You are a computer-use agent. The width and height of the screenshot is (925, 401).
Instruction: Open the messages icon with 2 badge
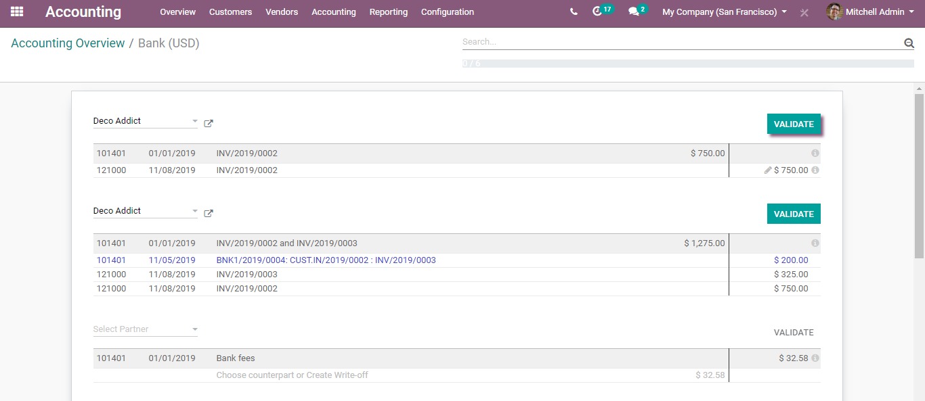pyautogui.click(x=634, y=11)
